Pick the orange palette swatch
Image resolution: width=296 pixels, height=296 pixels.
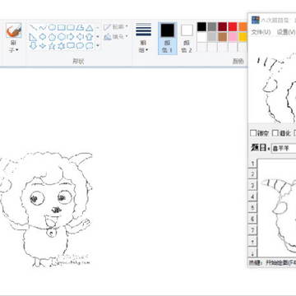[x=243, y=27]
